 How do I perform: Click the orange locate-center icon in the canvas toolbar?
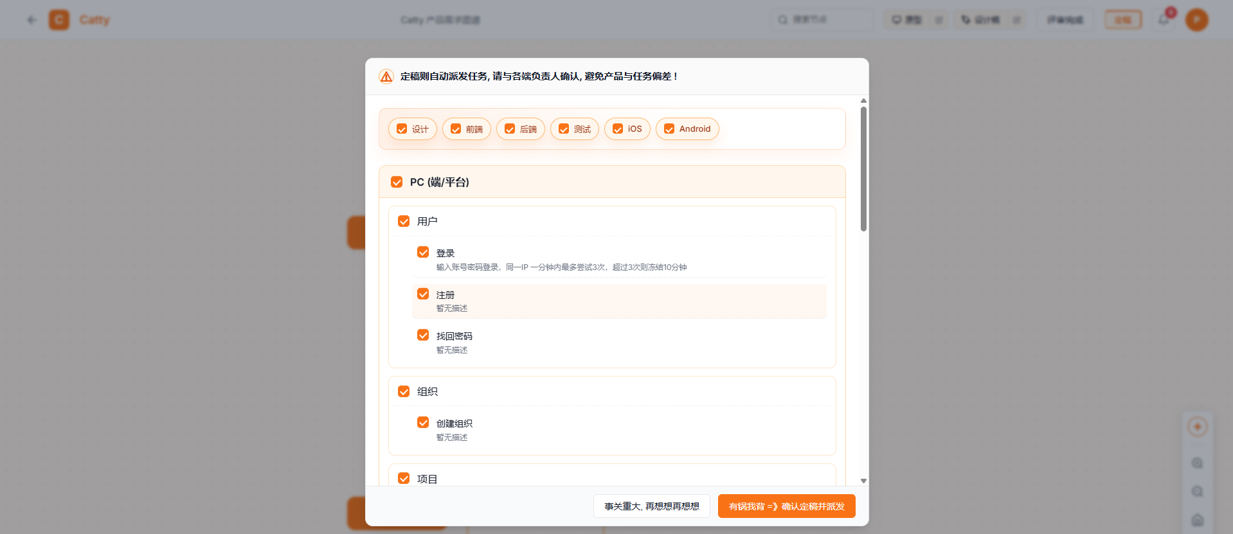pos(1197,427)
